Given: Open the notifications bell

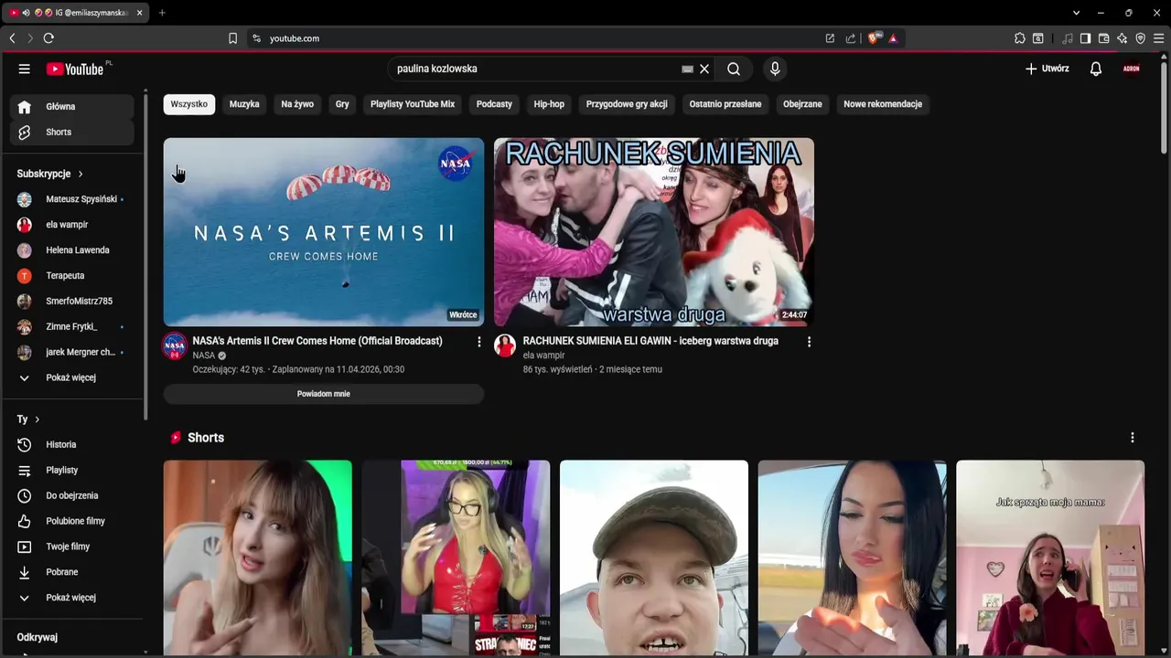Looking at the screenshot, I should click(x=1095, y=69).
